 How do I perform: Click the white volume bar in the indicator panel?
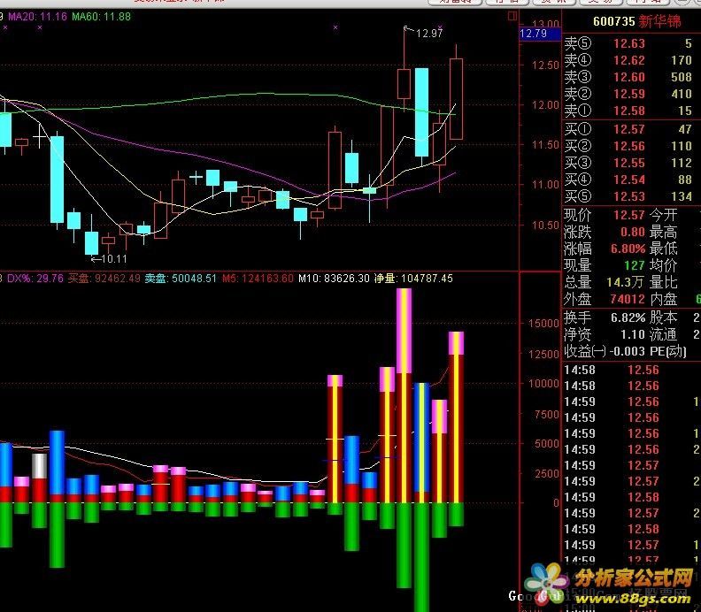coord(39,466)
